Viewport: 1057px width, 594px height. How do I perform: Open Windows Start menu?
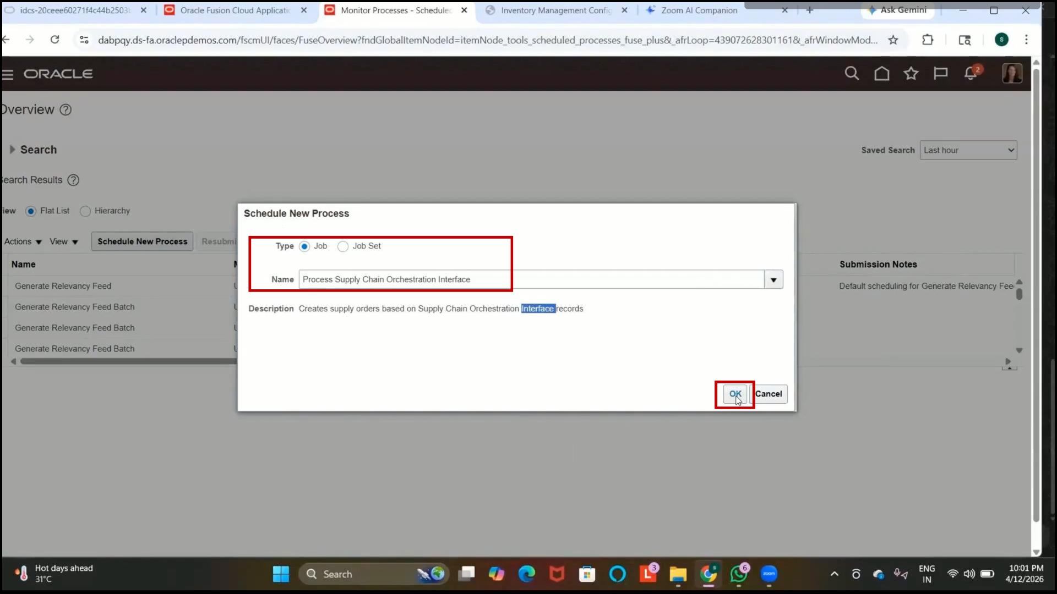281,574
